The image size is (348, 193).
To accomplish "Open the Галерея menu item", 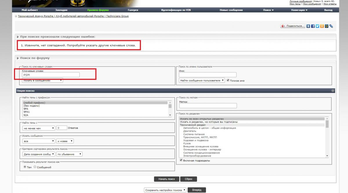I will click(133, 10).
